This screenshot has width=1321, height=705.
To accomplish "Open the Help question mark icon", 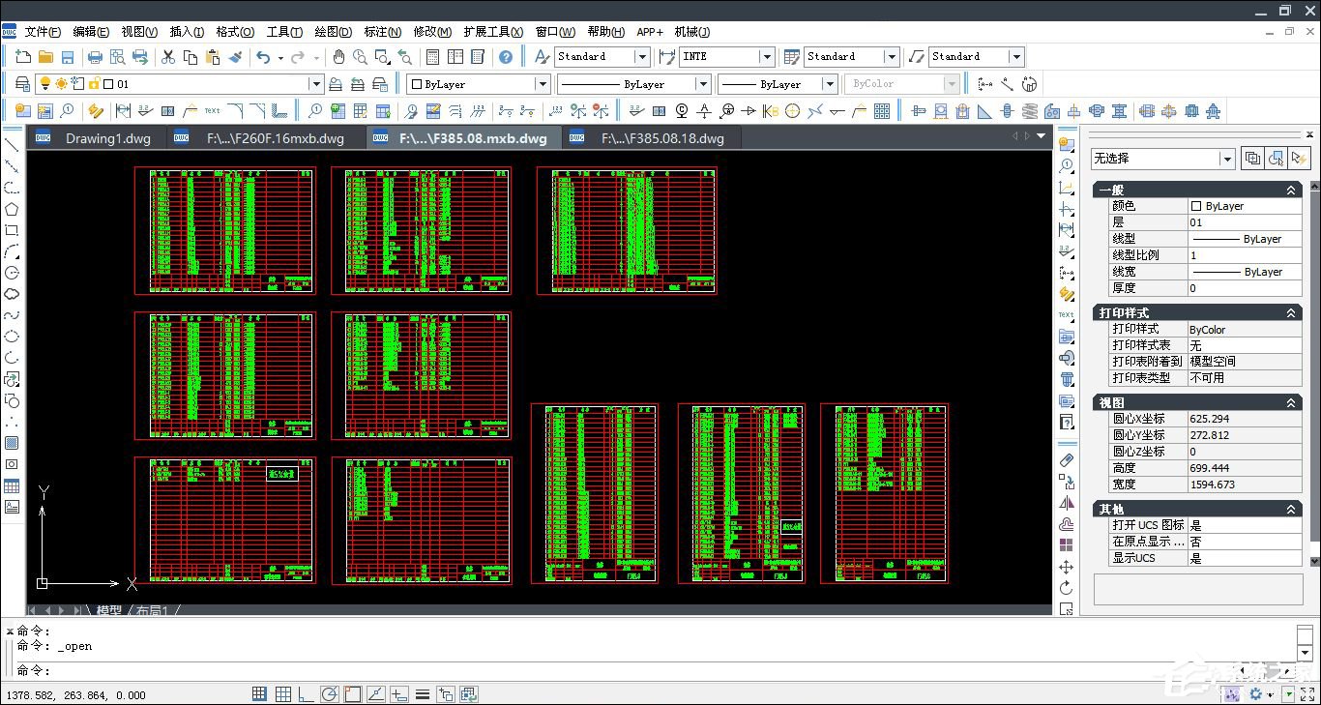I will 506,57.
